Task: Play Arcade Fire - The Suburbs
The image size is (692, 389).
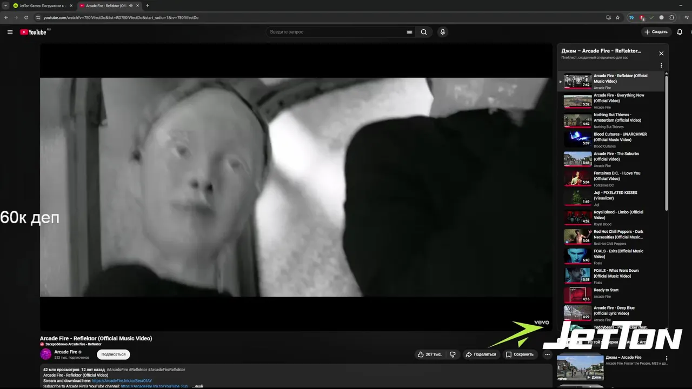Action: [x=611, y=159]
